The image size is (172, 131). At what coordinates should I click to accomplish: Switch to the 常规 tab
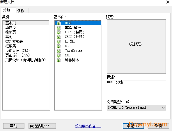(x=8, y=10)
